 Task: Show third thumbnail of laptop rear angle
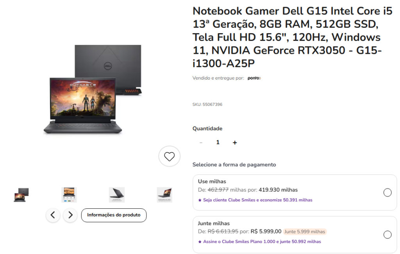117,195
